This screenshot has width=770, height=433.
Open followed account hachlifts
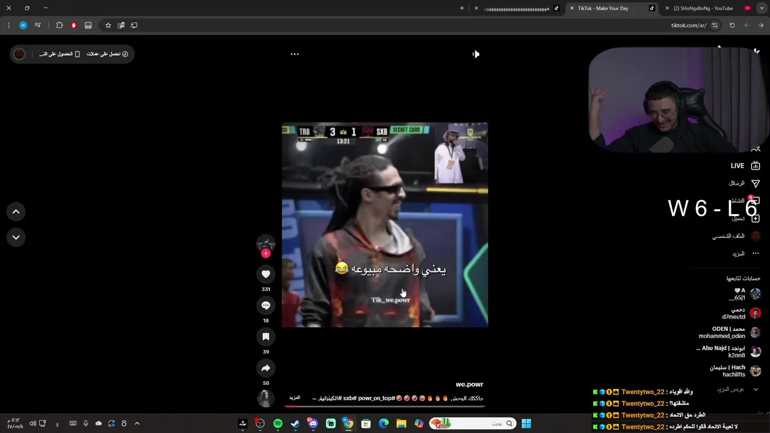(735, 371)
